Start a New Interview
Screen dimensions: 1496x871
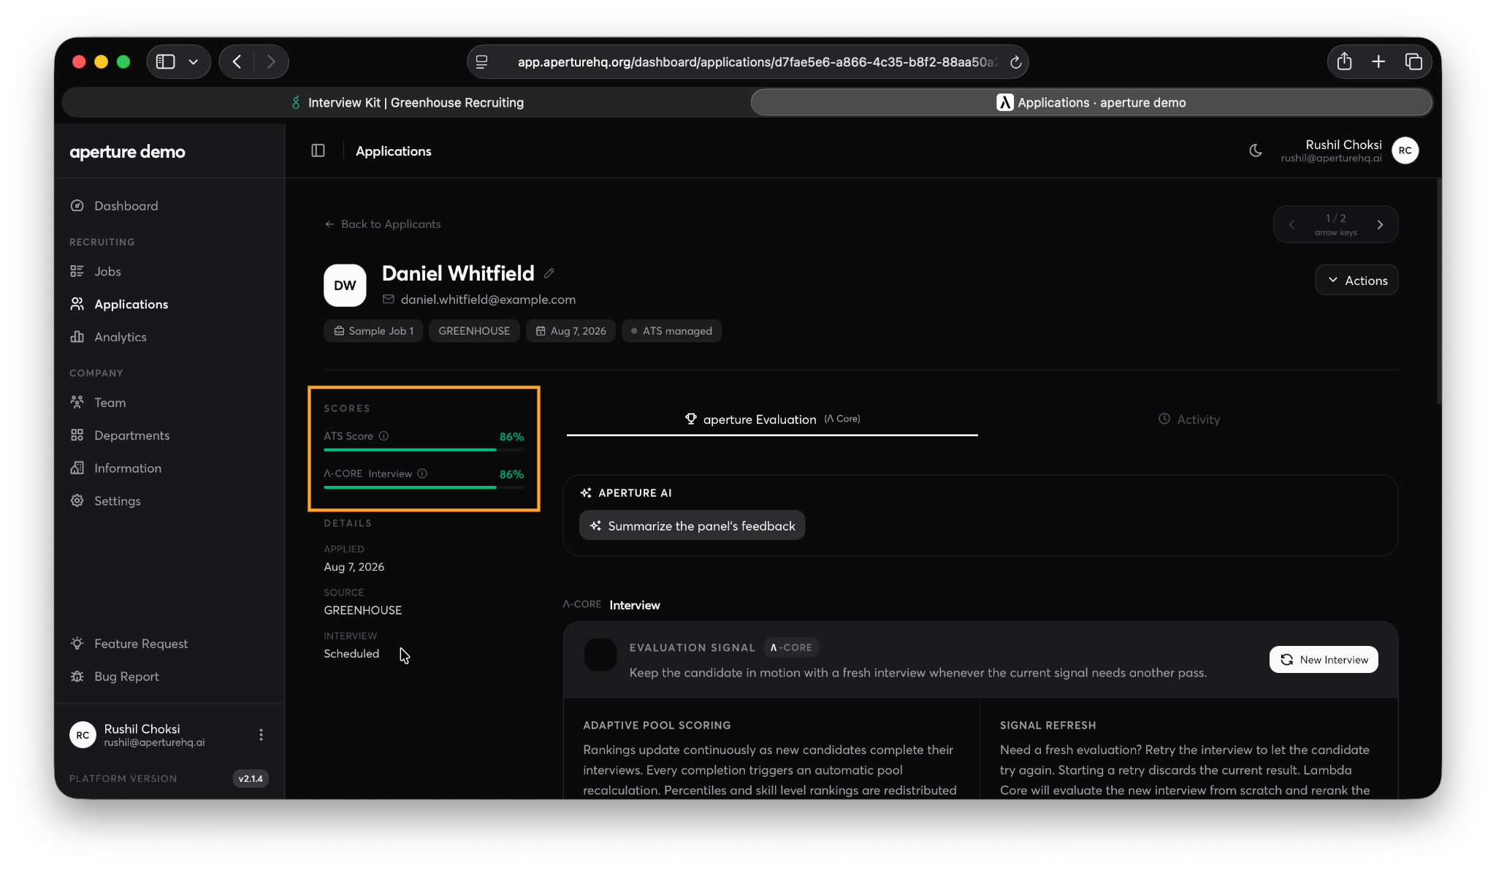[x=1324, y=660]
